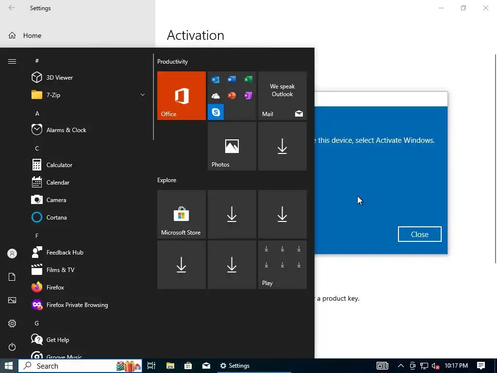
Task: Open the Word icon in the tile folder
Action: 232,79
